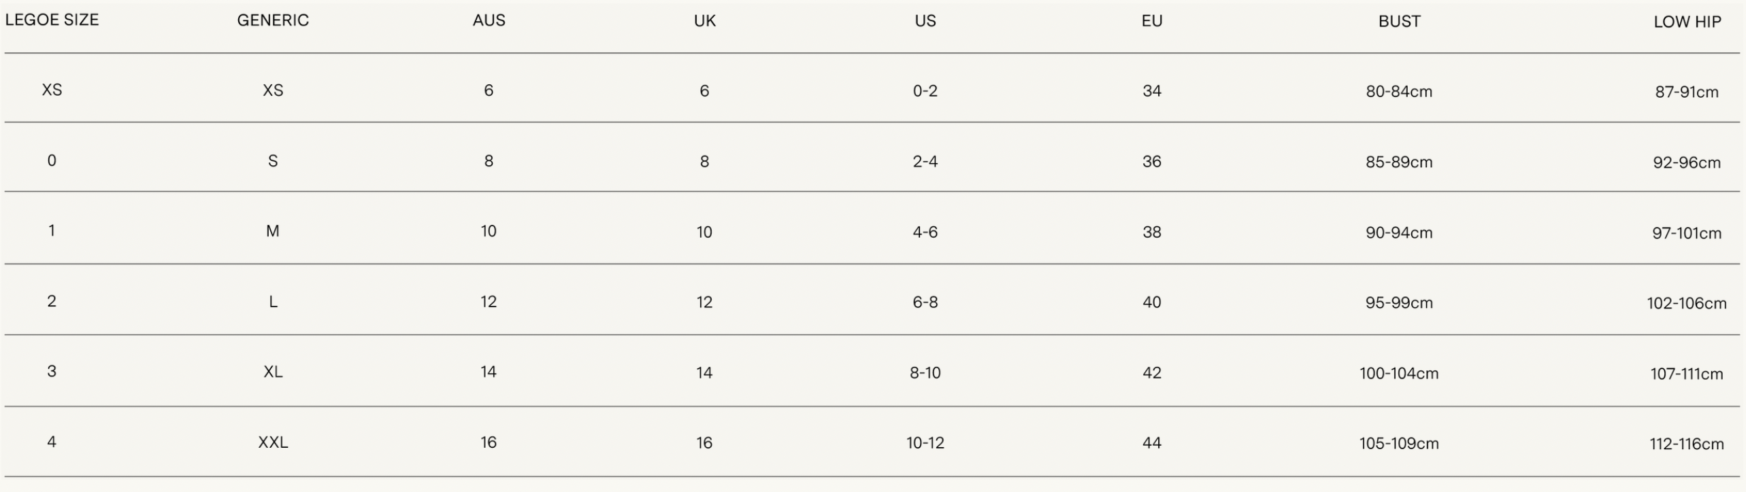Select EU size 38 cell

click(x=1151, y=232)
